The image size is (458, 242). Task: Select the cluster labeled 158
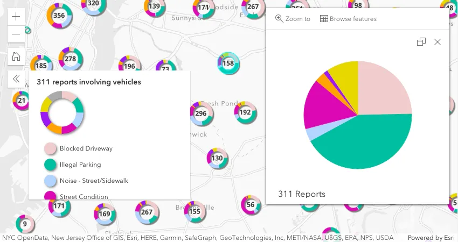click(x=228, y=63)
